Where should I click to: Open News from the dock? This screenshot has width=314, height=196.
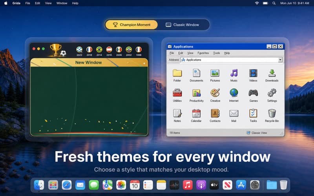pos(228,185)
